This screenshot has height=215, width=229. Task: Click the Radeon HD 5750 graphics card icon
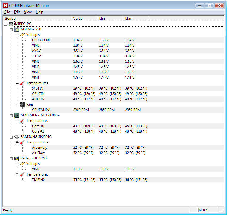(17, 158)
